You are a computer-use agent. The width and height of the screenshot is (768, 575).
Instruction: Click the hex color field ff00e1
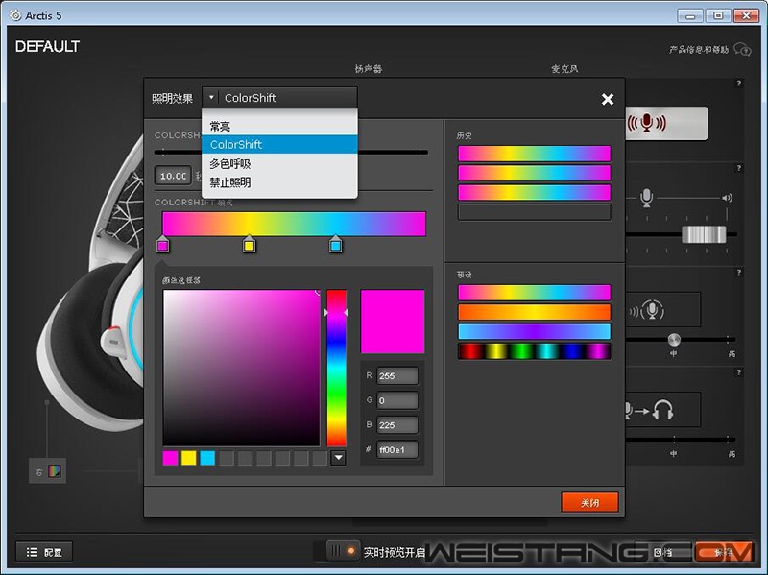[397, 449]
